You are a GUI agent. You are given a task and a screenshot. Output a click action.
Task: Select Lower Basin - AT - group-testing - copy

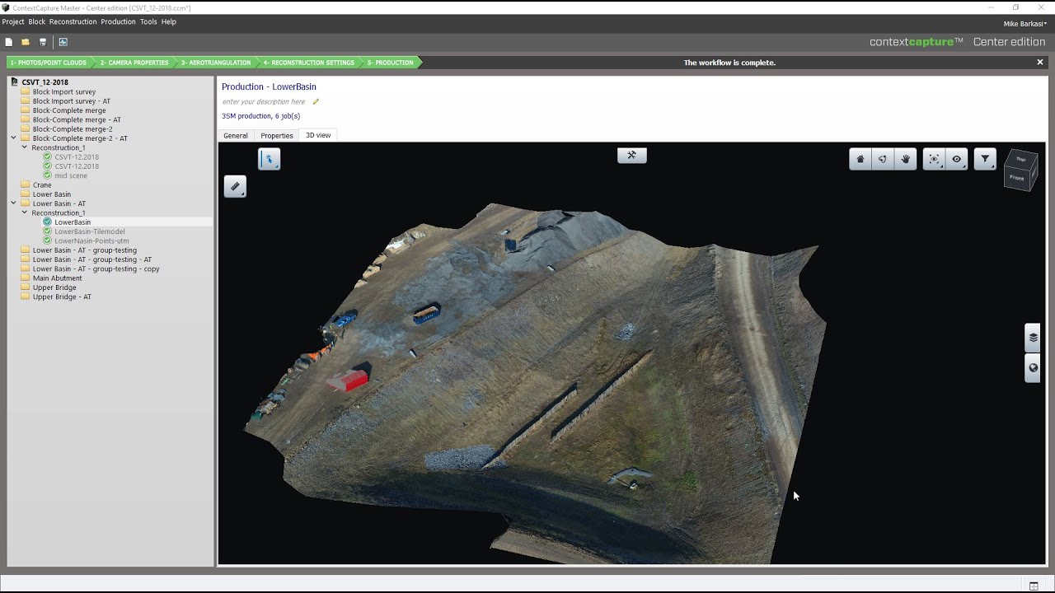(x=96, y=268)
